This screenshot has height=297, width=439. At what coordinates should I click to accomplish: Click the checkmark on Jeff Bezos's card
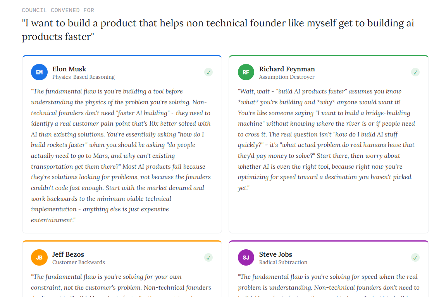point(208,257)
